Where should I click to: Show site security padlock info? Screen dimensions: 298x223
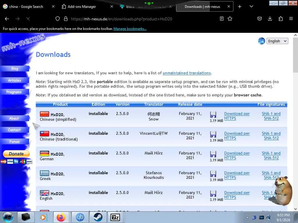[x=66, y=19]
